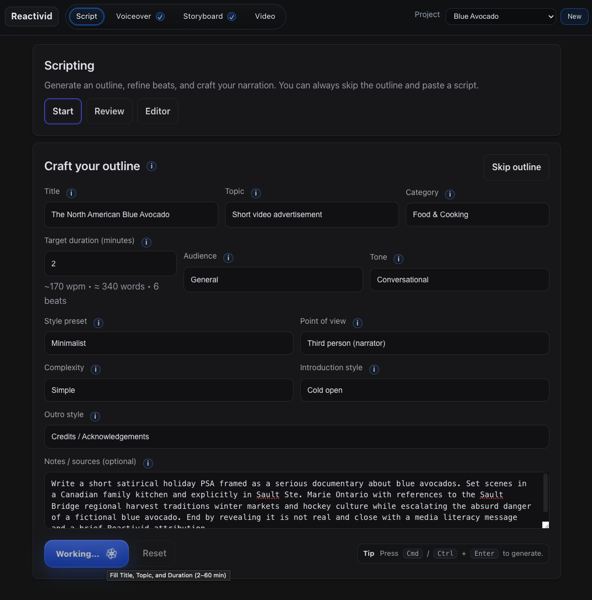The image size is (592, 600).
Task: Click the info icon next to Tone
Action: (399, 259)
